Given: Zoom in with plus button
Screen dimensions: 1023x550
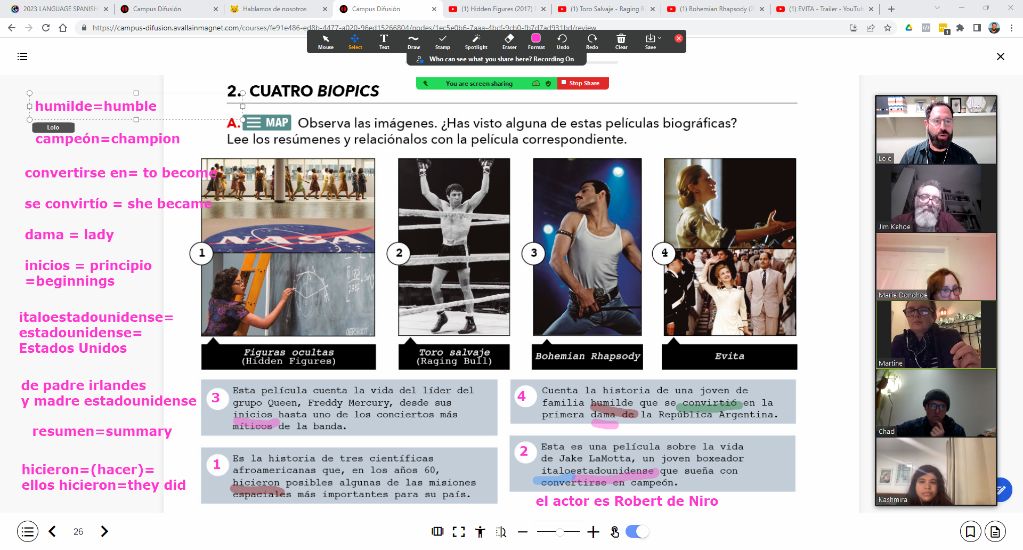Looking at the screenshot, I should 593,531.
